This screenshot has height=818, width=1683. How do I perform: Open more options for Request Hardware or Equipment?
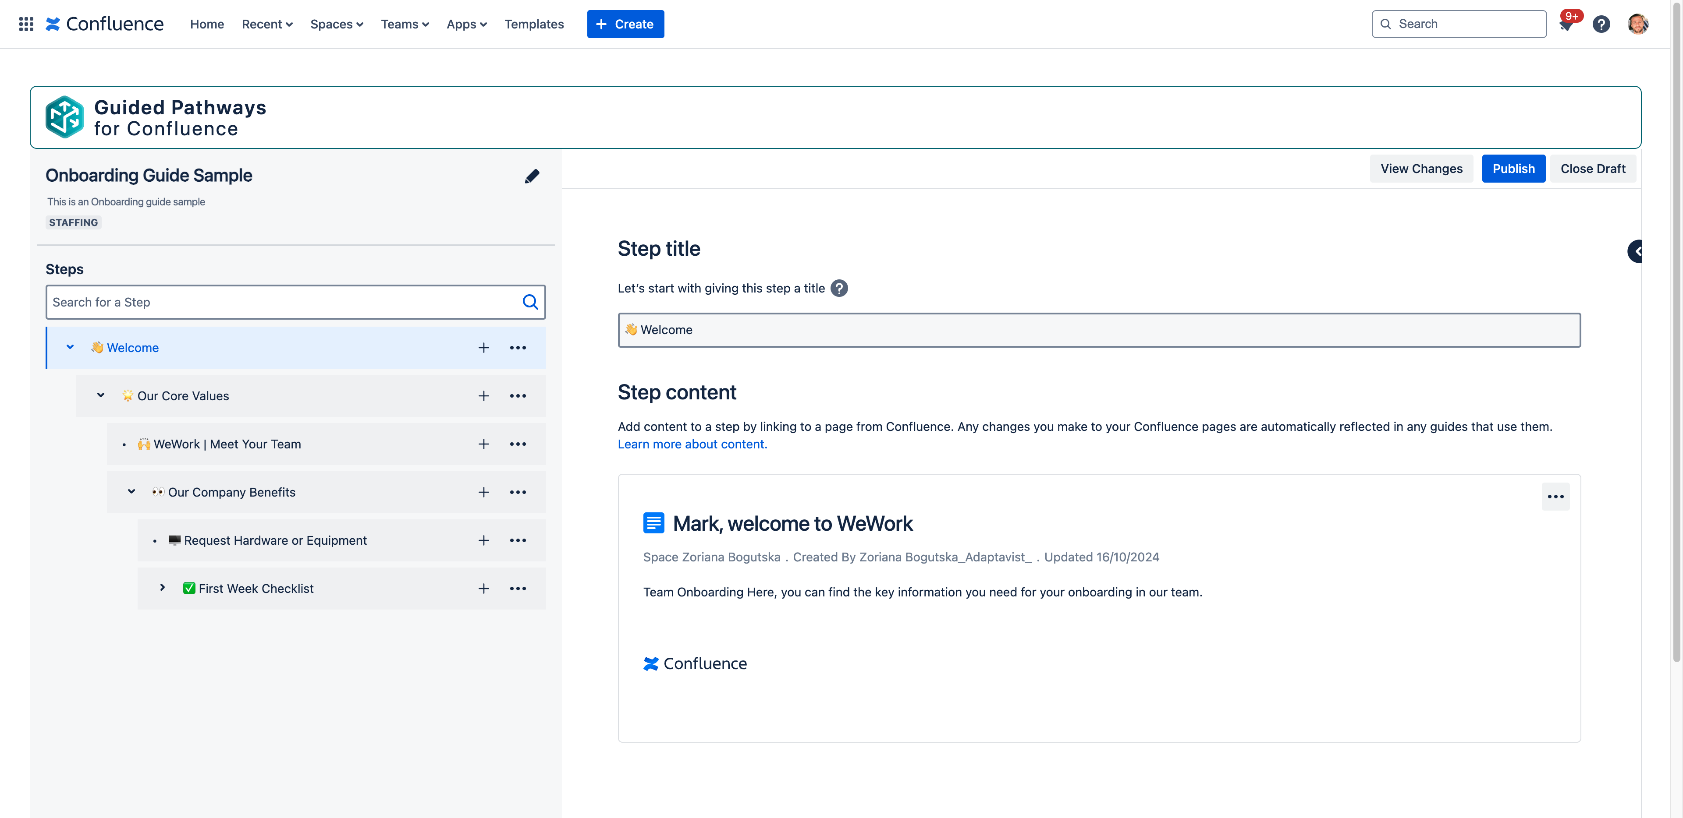pos(518,540)
